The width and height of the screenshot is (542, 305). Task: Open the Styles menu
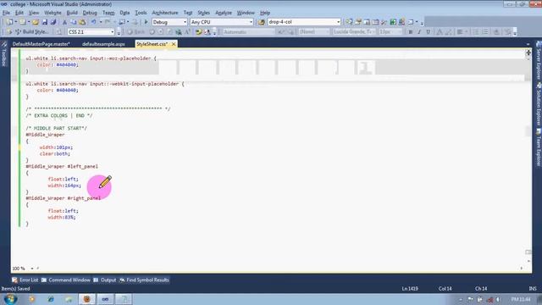(203, 13)
